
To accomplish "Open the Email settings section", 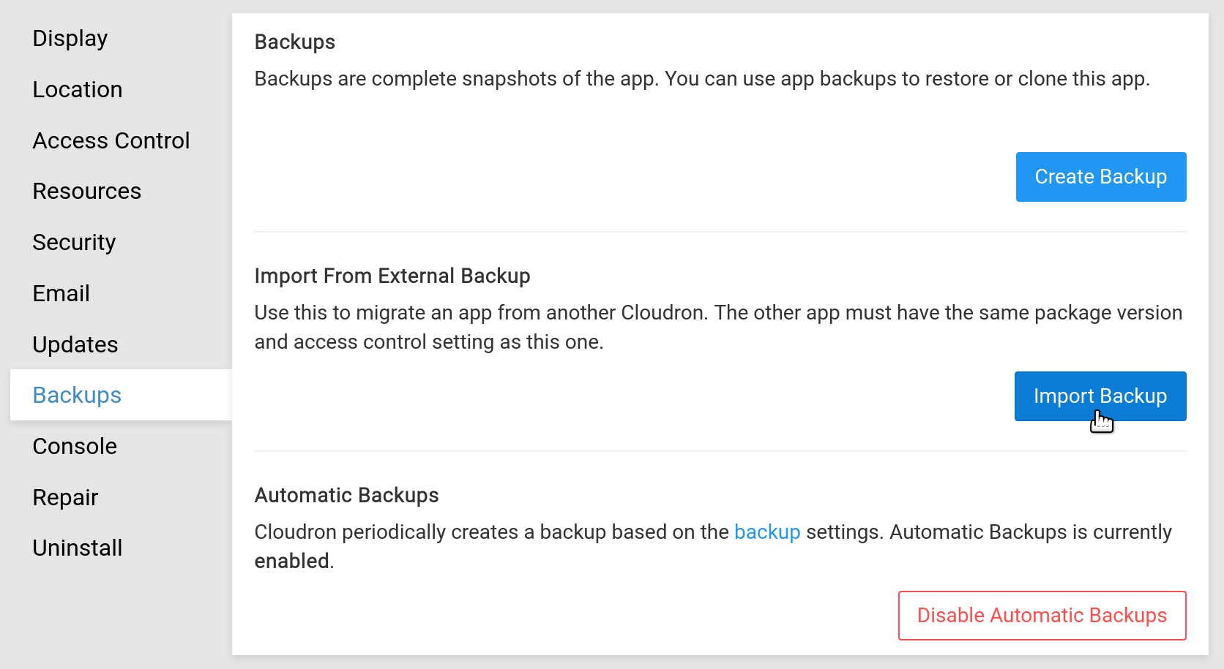I will pos(61,293).
